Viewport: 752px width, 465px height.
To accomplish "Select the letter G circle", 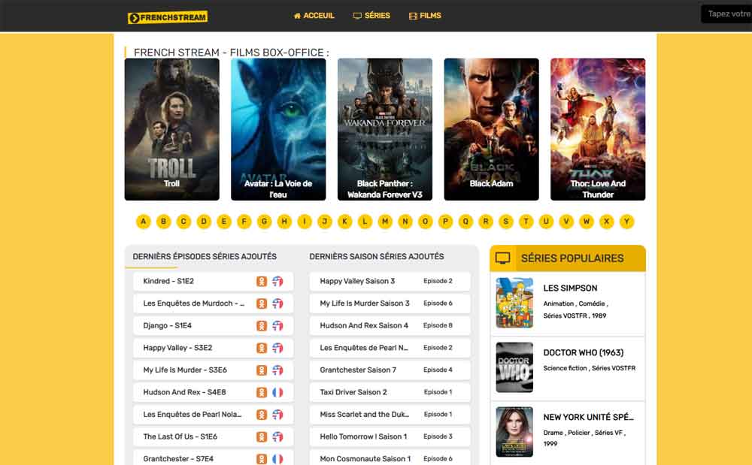I will (x=264, y=222).
